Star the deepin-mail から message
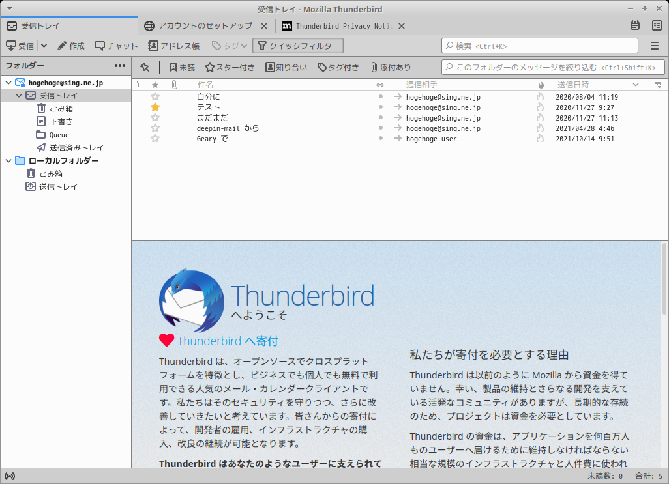The image size is (669, 484). [155, 128]
